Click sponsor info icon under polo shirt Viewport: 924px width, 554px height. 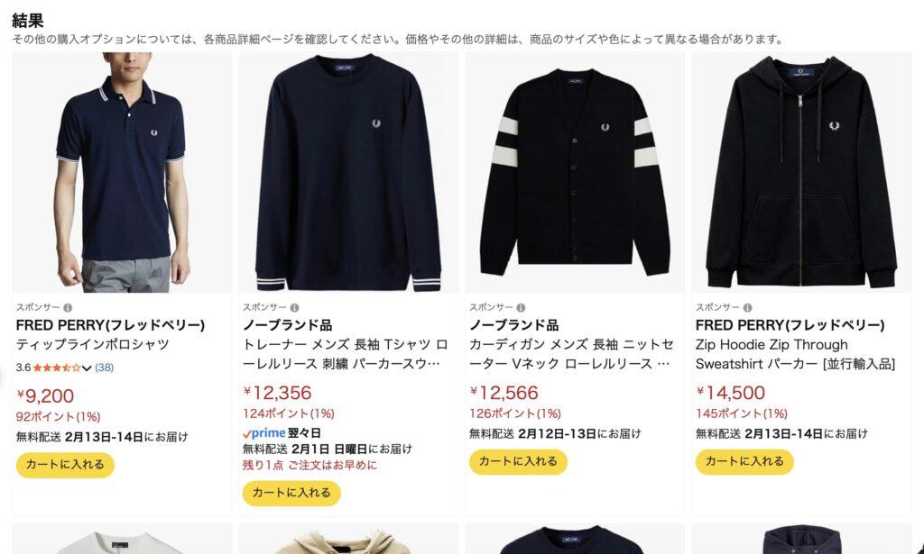pyautogui.click(x=68, y=307)
